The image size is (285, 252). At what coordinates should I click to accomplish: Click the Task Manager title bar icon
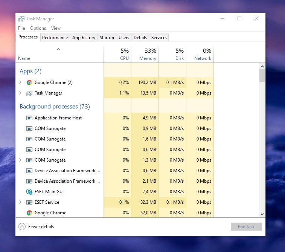click(x=21, y=19)
